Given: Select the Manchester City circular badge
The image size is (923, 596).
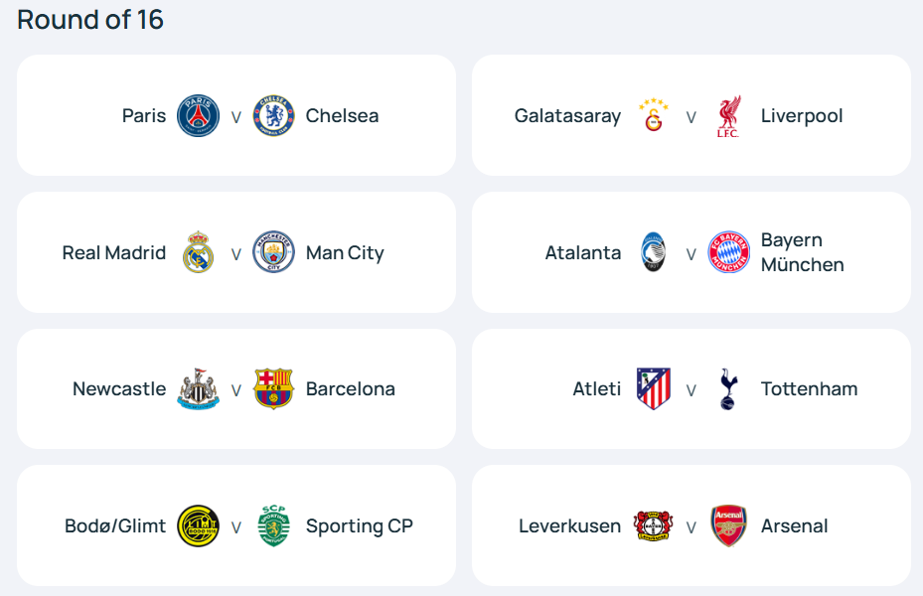Looking at the screenshot, I should pyautogui.click(x=275, y=252).
